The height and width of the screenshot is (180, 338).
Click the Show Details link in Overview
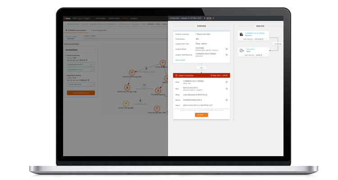coord(180,59)
